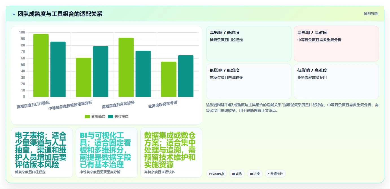
Task: Click caption 高复杂度且来源较多 under 数据集成 card
Action: (x=160, y=172)
